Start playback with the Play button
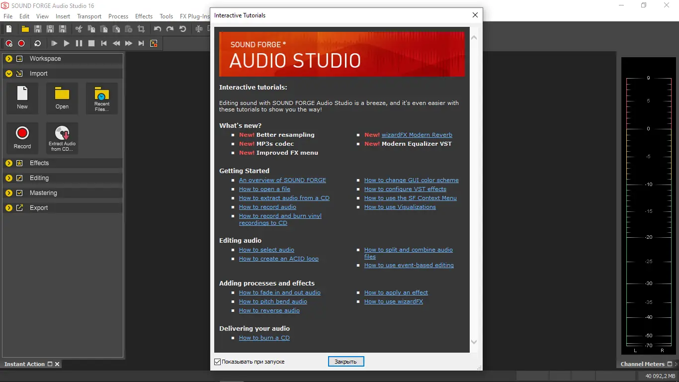This screenshot has width=679, height=382. click(66, 43)
